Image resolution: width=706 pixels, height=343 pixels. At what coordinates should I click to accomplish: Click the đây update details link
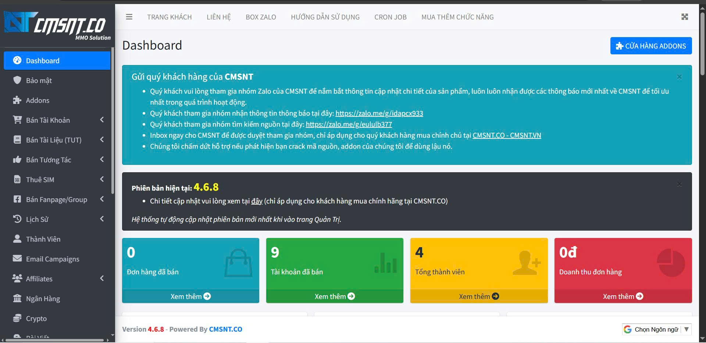[x=257, y=201]
